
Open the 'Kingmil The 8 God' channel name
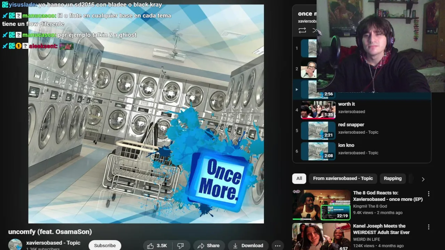370,206
